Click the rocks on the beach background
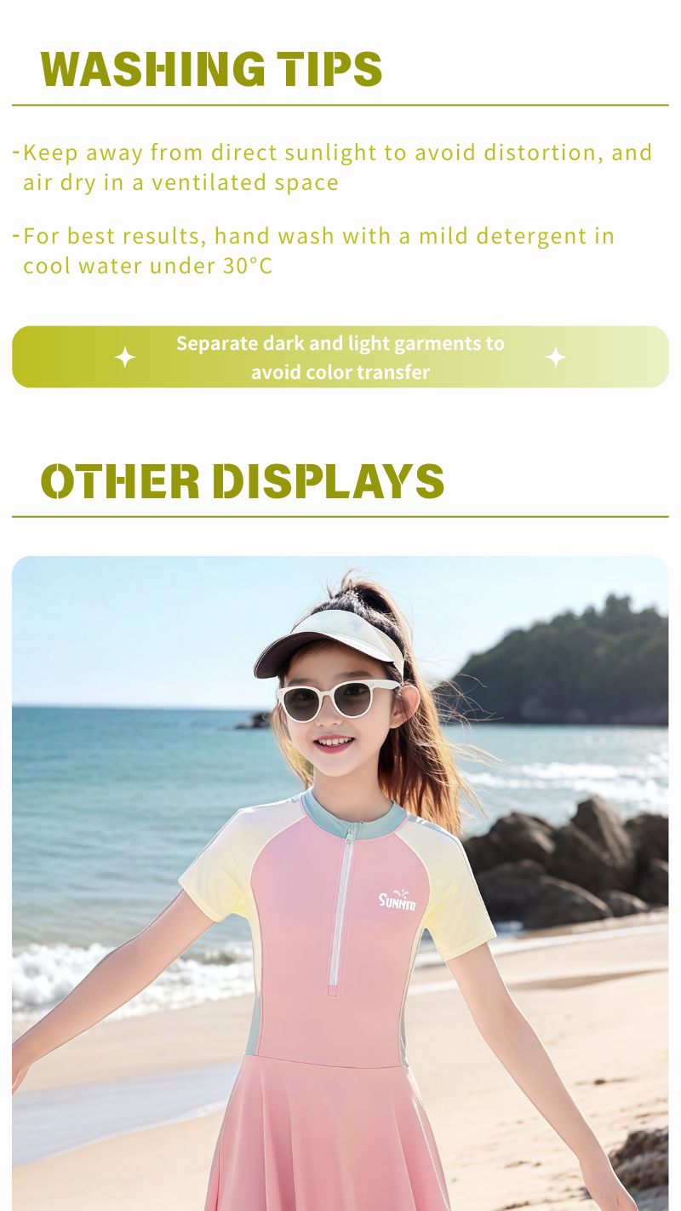Screen dimensions: 681x1211 point(566,860)
